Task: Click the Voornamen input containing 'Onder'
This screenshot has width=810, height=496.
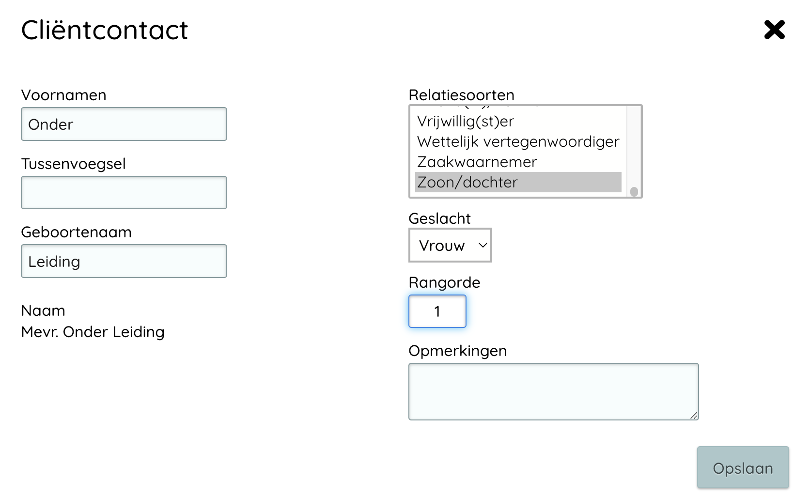Action: pyautogui.click(x=124, y=124)
